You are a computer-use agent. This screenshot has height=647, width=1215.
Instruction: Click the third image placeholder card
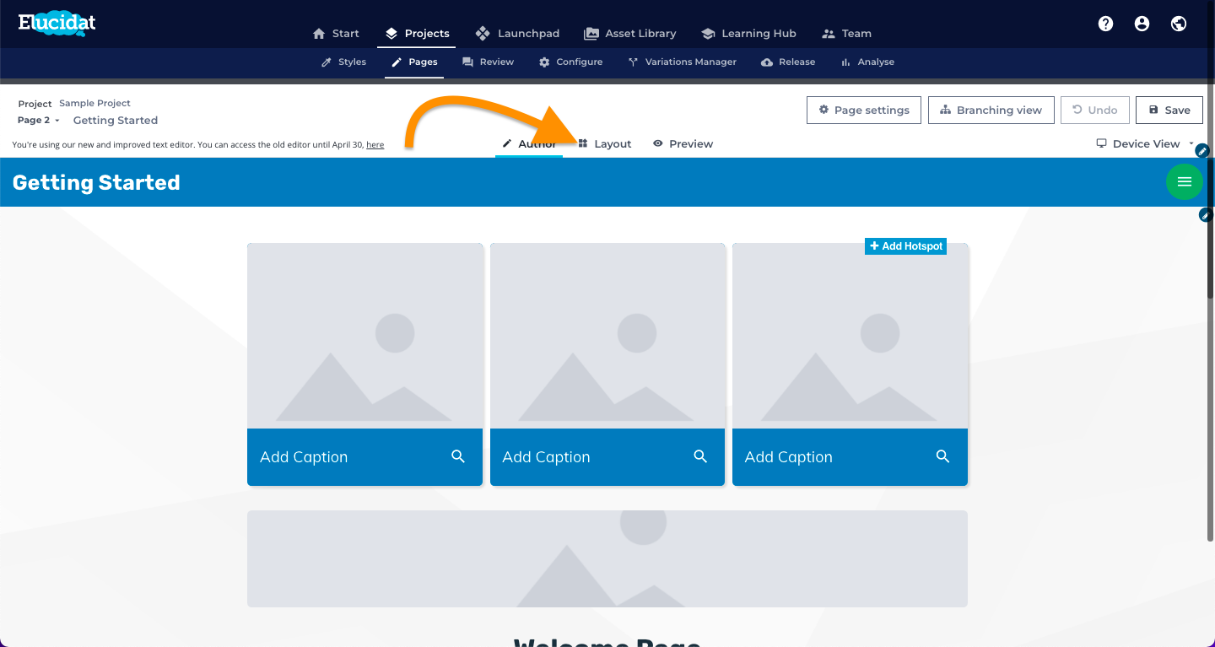(x=850, y=336)
